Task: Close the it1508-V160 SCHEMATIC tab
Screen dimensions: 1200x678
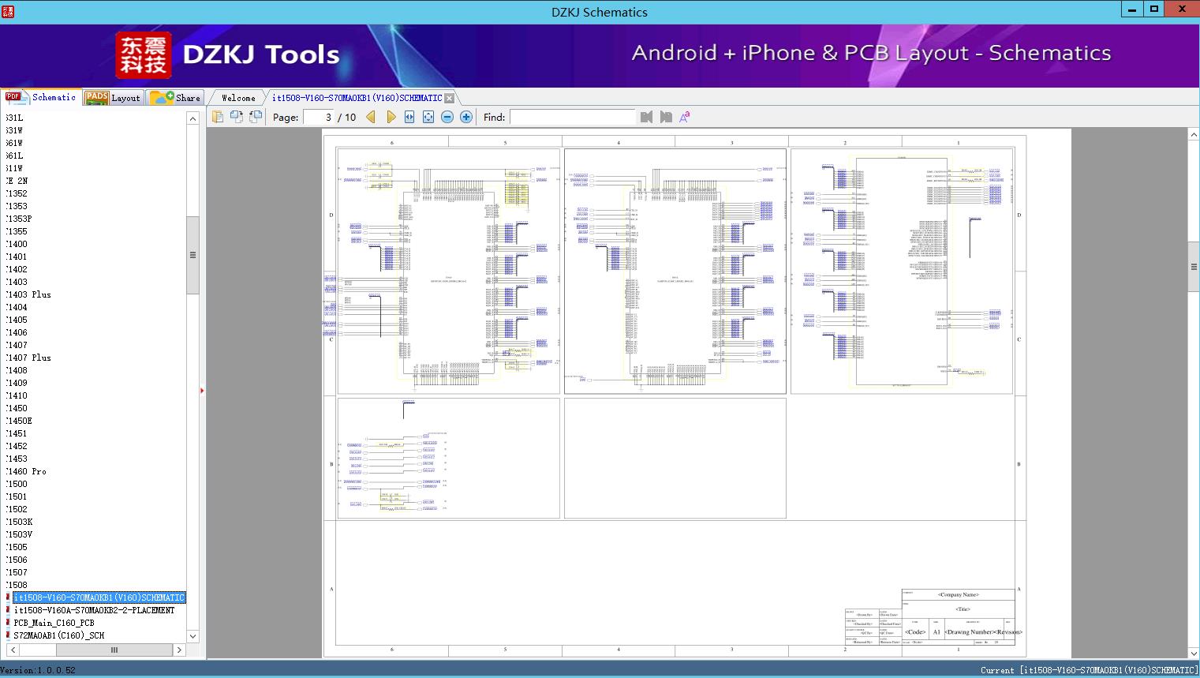Action: pyautogui.click(x=449, y=98)
